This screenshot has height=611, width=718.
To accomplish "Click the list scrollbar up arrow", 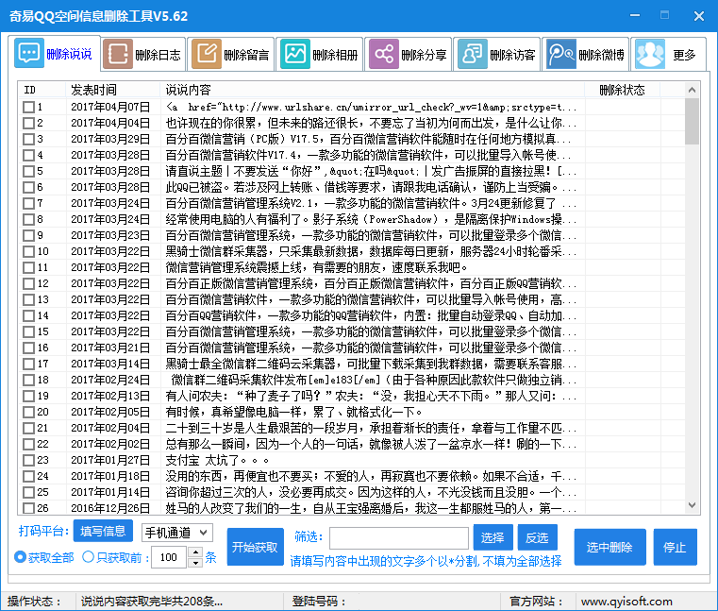I will [x=692, y=90].
